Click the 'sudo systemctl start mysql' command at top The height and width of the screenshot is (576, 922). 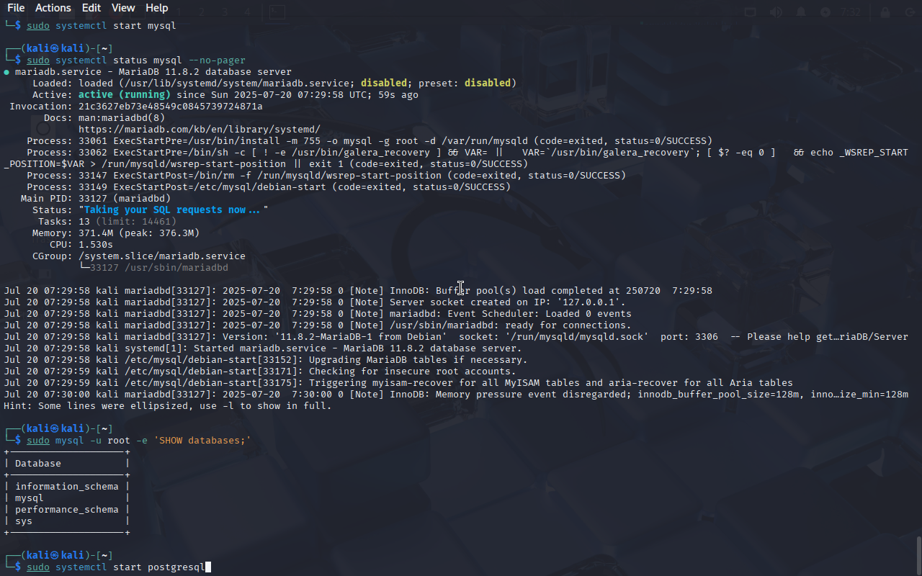coord(102,26)
